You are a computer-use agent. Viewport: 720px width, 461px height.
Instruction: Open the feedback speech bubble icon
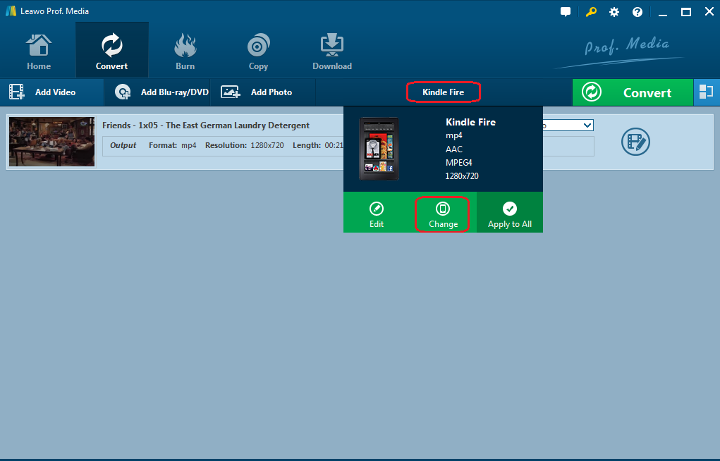(x=566, y=12)
